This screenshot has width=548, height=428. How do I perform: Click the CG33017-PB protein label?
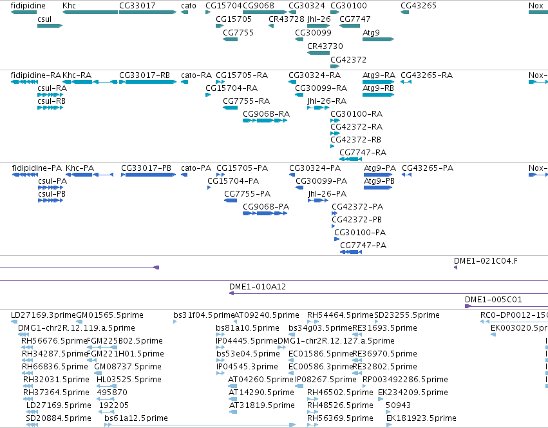pos(146,168)
